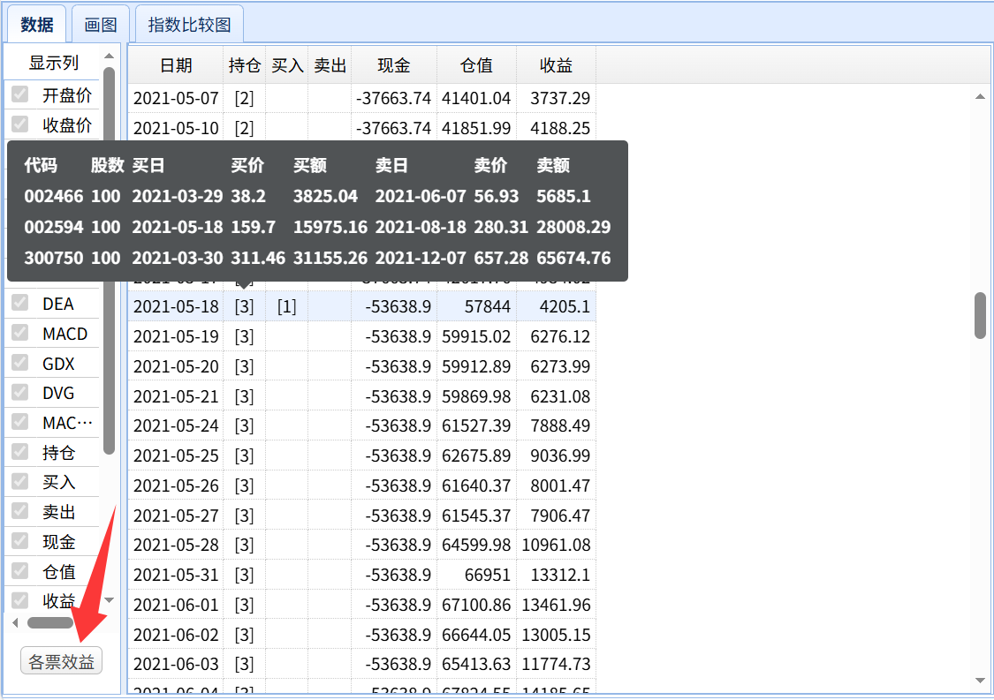Hide the GDX column via its checkbox
This screenshot has height=700, width=994.
pyautogui.click(x=19, y=364)
